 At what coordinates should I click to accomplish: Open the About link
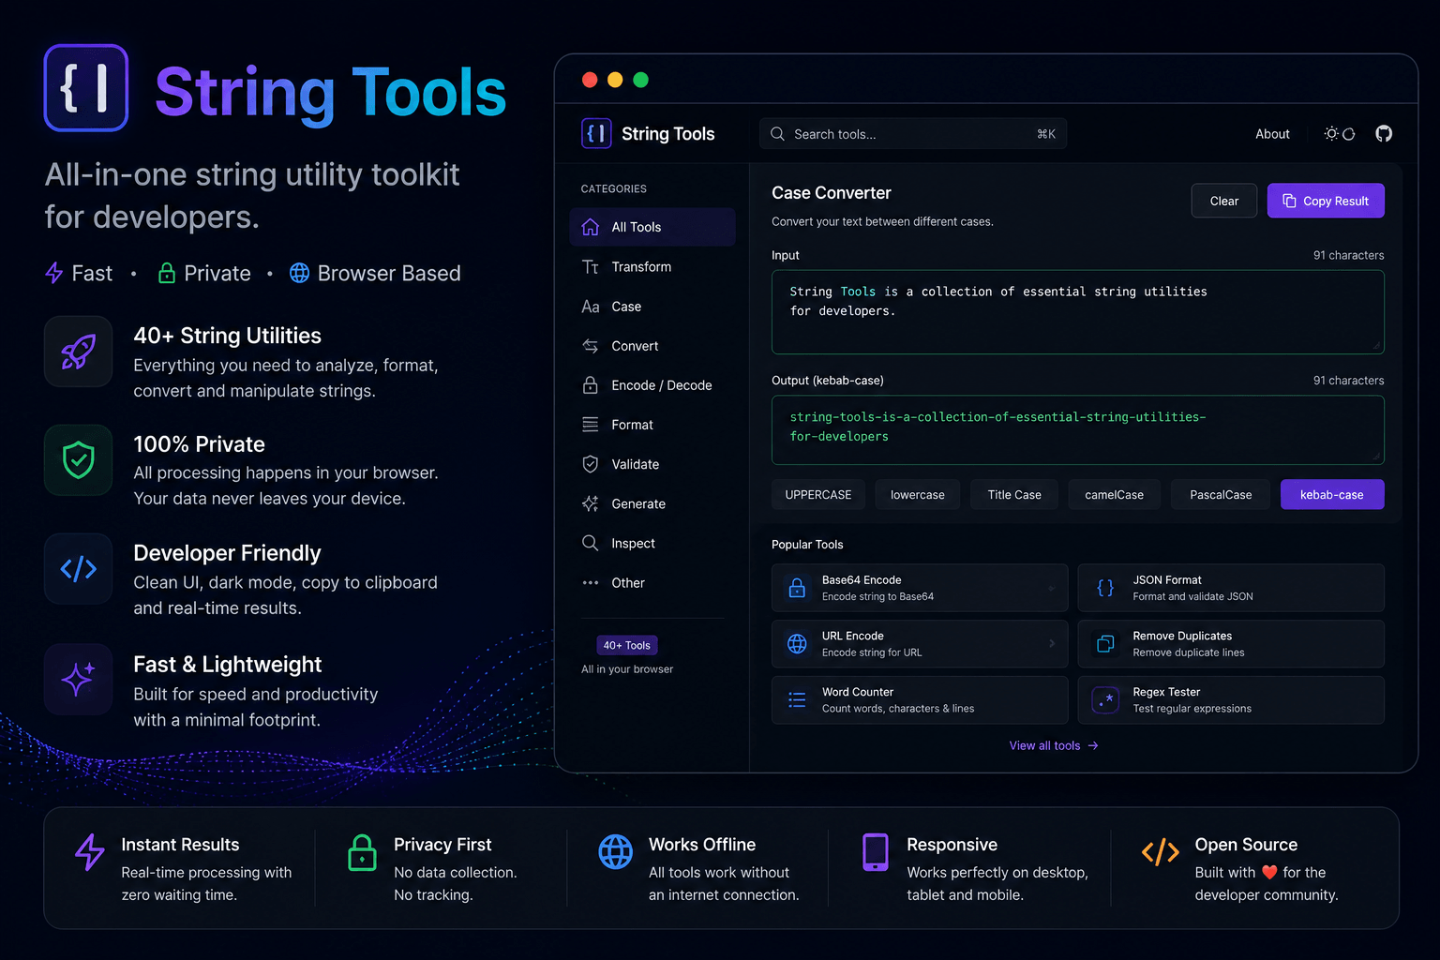(x=1272, y=134)
